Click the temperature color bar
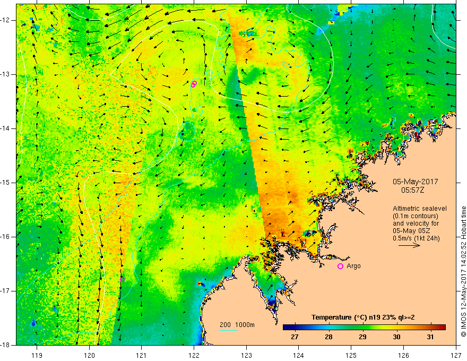 click(x=364, y=327)
